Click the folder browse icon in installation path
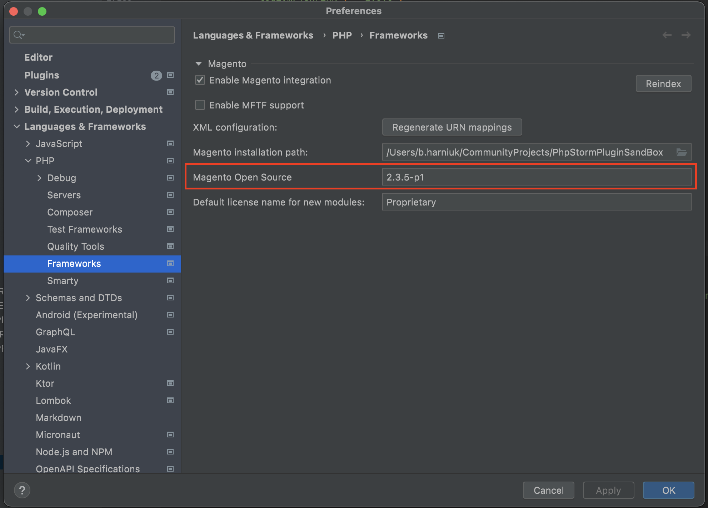The image size is (708, 508). pyautogui.click(x=682, y=152)
